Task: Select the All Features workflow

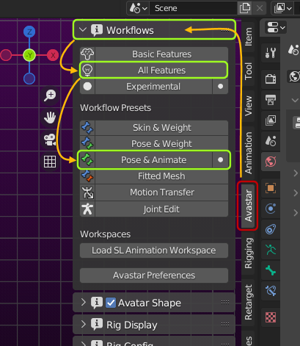Action: pos(161,71)
